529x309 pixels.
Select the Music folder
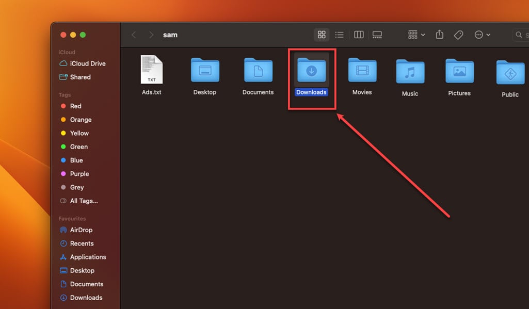(410, 77)
